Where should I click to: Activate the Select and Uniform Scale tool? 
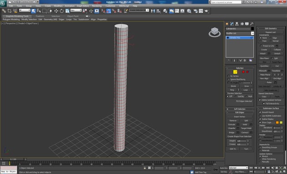[x=67, y=11]
